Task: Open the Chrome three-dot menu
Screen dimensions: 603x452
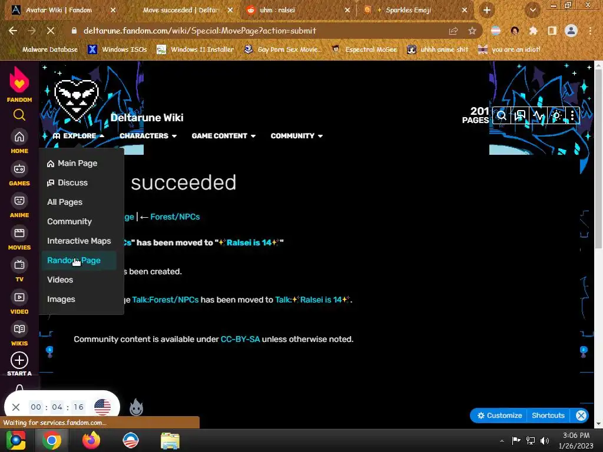Action: point(590,31)
